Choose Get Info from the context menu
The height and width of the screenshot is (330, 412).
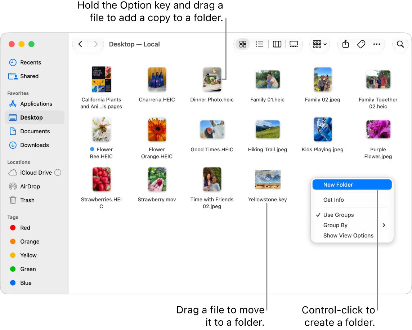pyautogui.click(x=352, y=200)
